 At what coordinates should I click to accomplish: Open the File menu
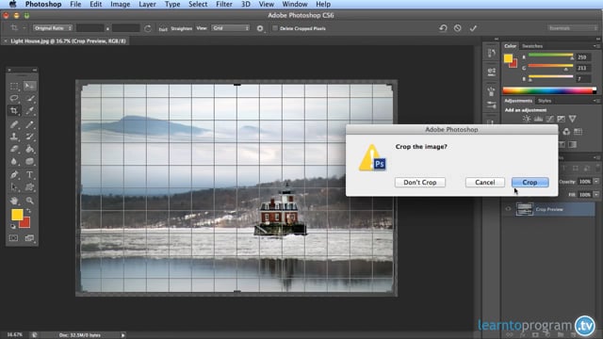pyautogui.click(x=75, y=4)
